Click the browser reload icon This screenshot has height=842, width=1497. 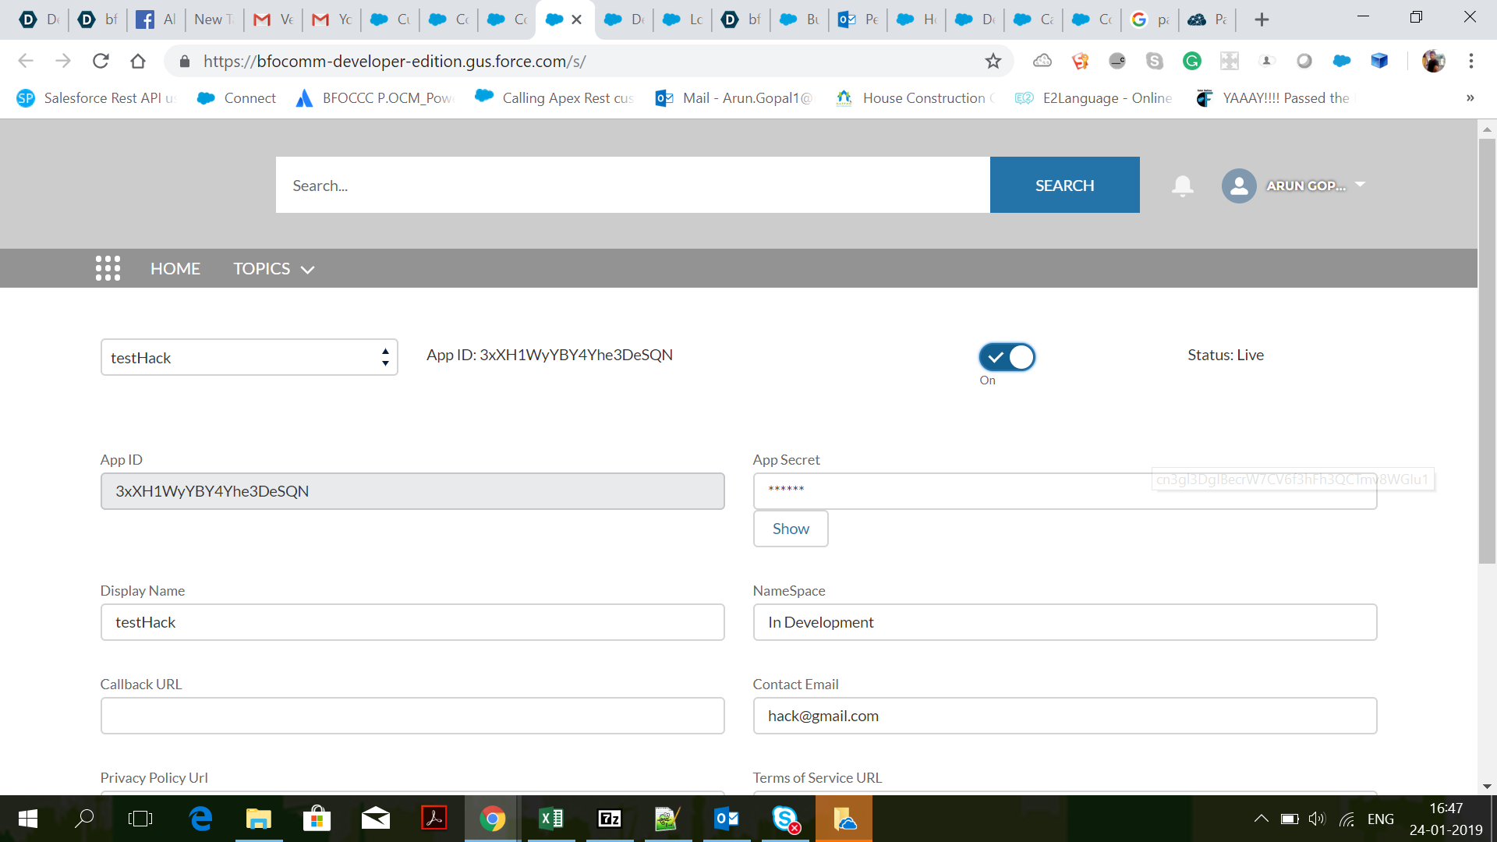(x=101, y=61)
